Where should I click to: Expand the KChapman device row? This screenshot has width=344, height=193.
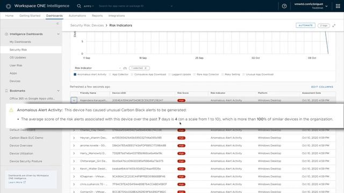pos(74,176)
